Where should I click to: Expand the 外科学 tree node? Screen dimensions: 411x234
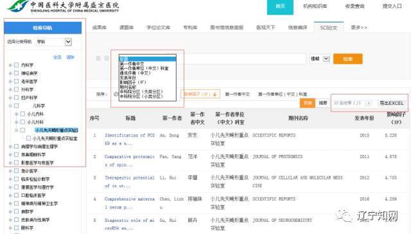[10, 89]
